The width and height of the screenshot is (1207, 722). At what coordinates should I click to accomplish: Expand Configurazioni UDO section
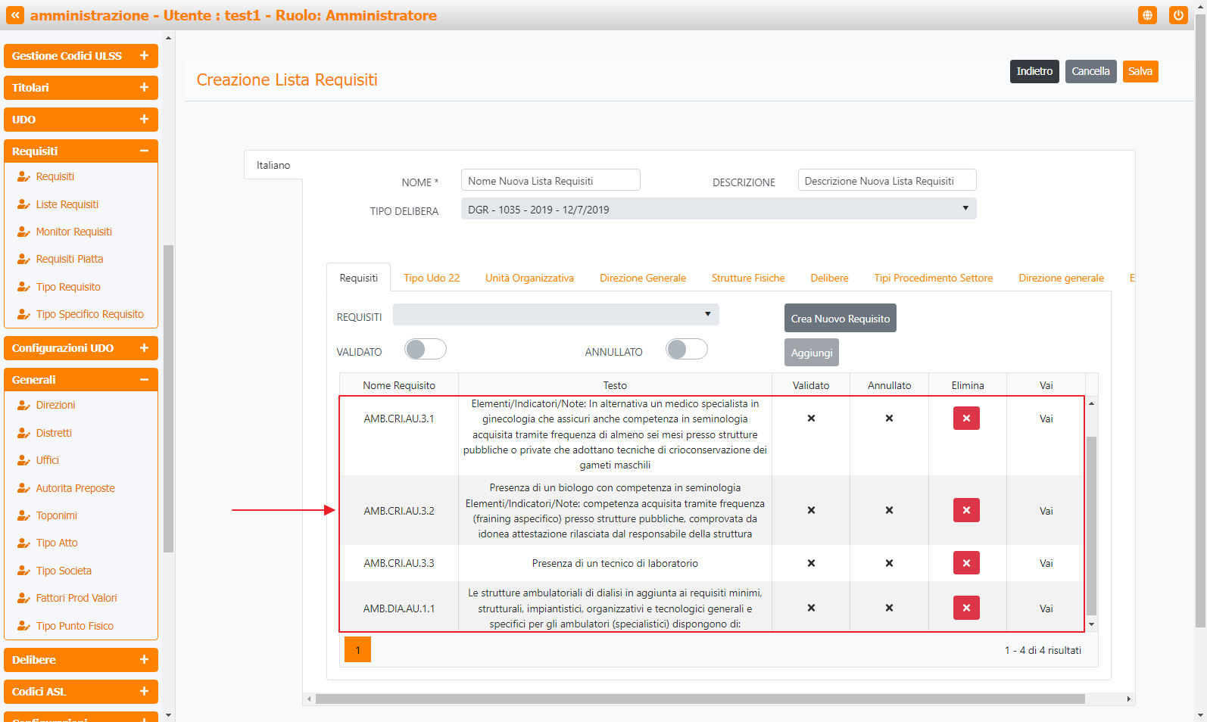81,348
